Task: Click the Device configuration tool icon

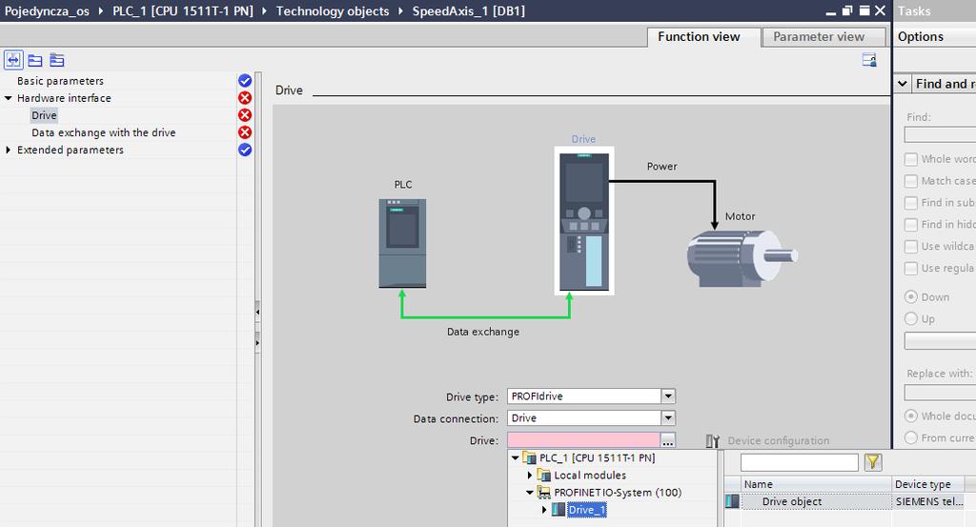Action: click(x=713, y=441)
